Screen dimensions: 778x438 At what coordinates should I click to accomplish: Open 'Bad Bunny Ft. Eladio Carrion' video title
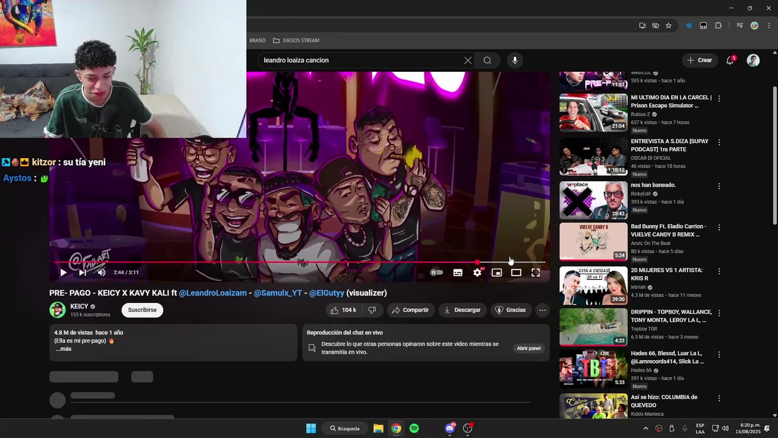click(x=669, y=231)
